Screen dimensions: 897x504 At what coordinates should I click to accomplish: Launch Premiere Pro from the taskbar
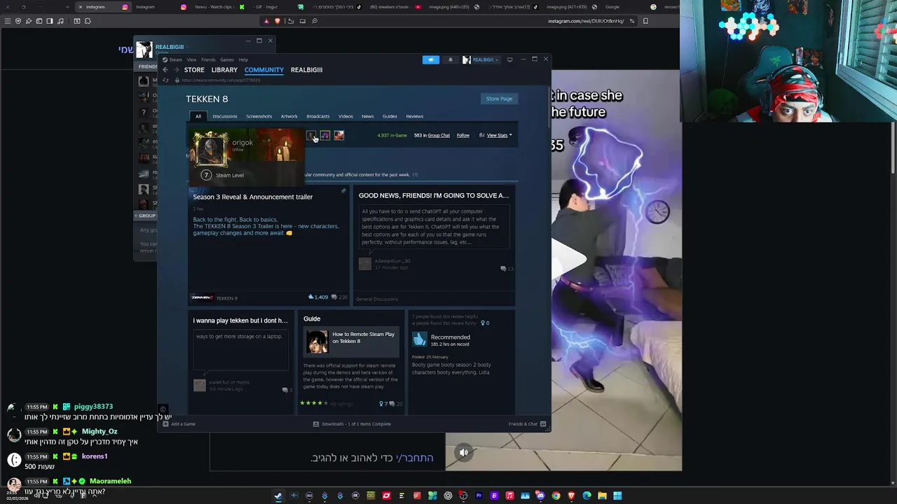click(x=479, y=496)
